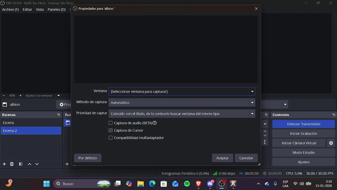
Task: Enable Captura de audio (BETA) checkbox
Action: [x=111, y=123]
